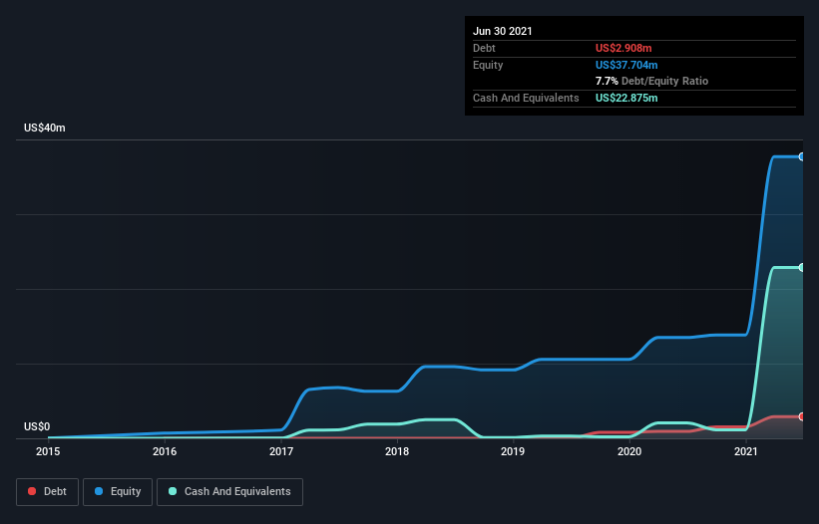Click the 2017 x-axis label
Screen dimensions: 819x524
point(281,451)
